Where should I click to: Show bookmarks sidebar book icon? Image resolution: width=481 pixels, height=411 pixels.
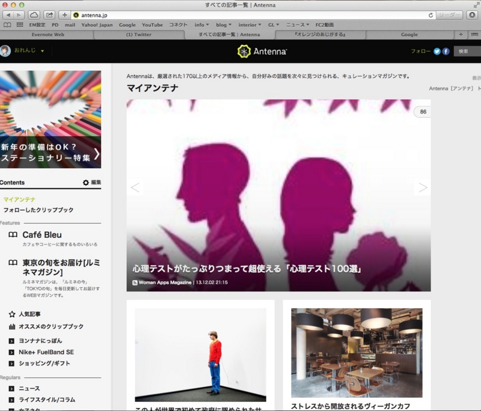(x=7, y=25)
